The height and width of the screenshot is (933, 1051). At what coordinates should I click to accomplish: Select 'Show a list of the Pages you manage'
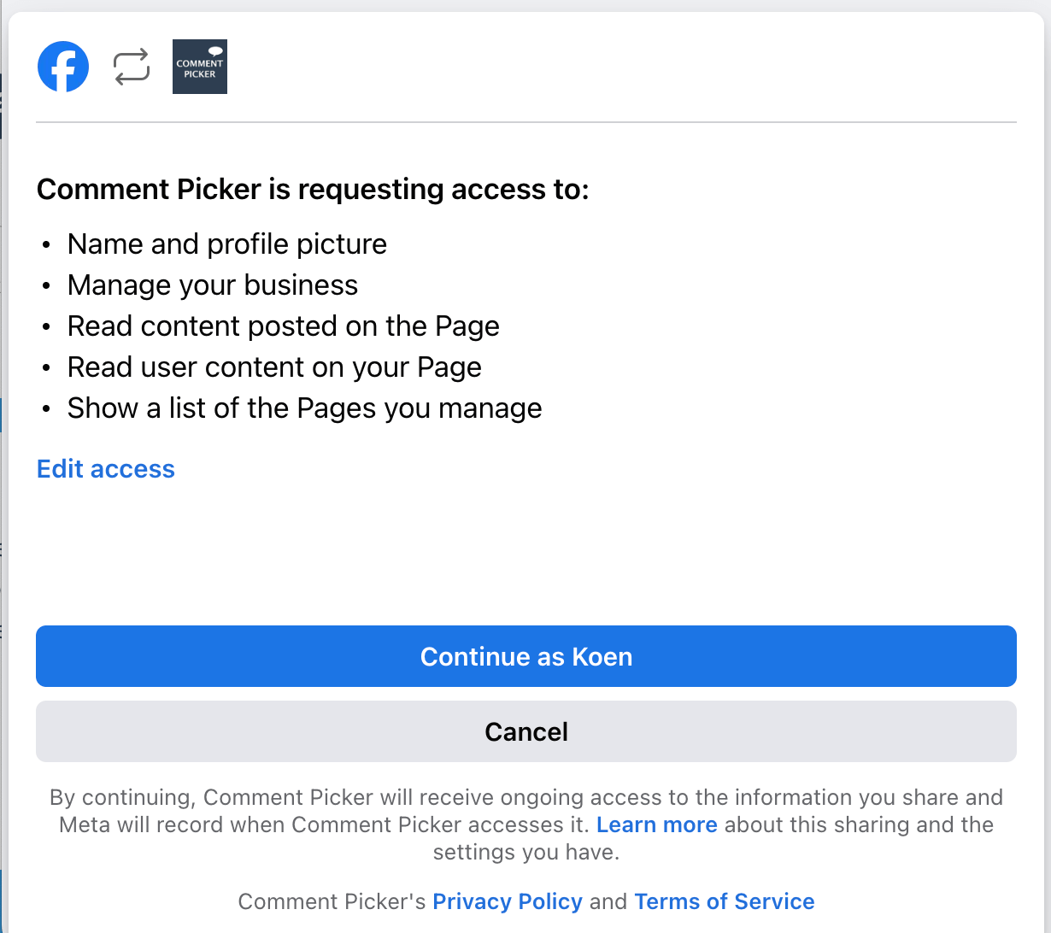(x=304, y=408)
